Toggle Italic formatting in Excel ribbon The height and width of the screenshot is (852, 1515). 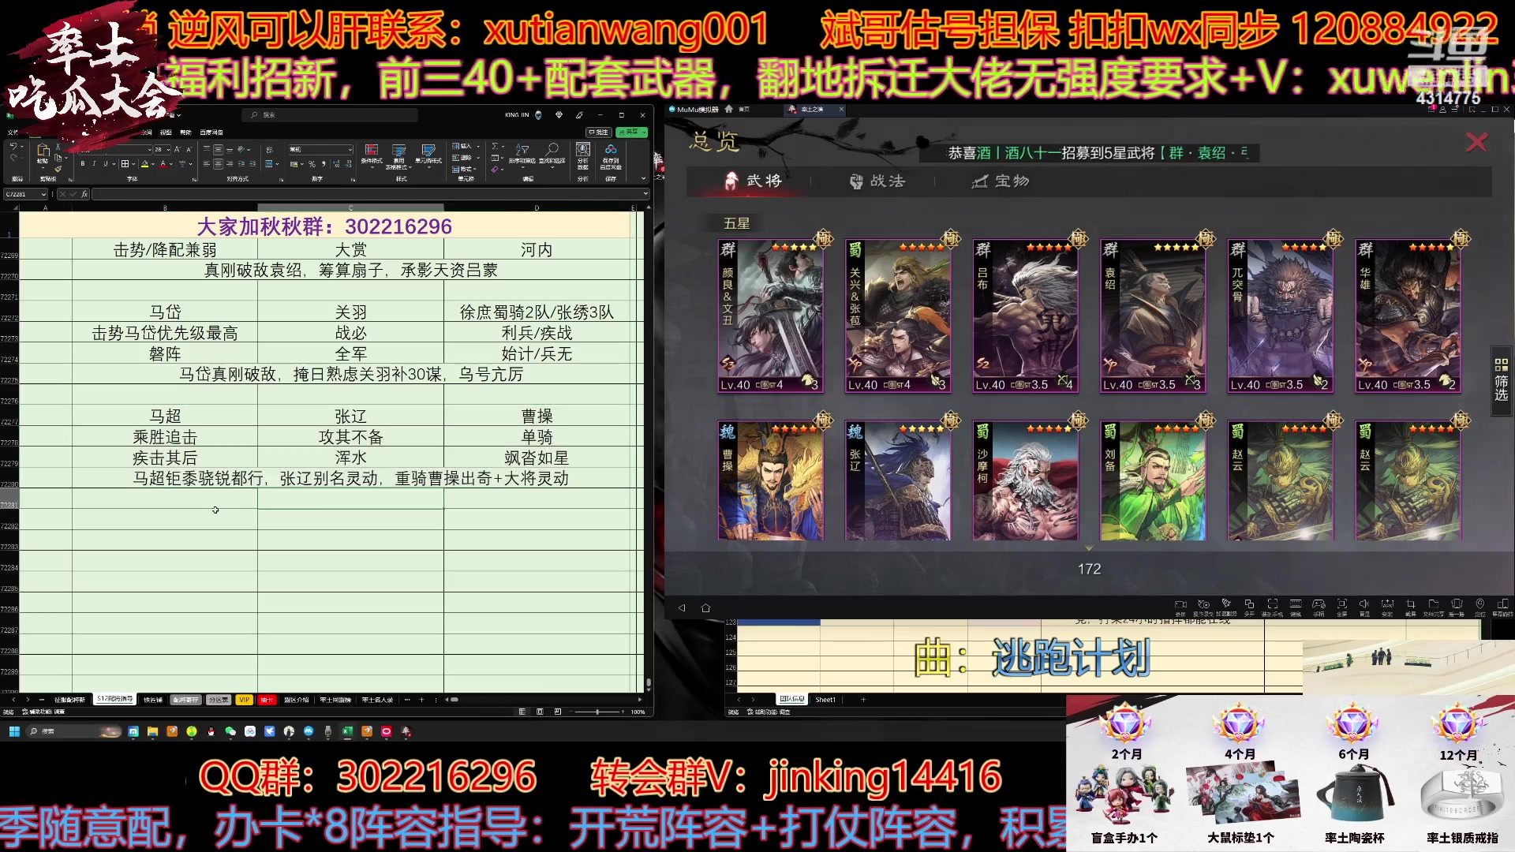(94, 164)
